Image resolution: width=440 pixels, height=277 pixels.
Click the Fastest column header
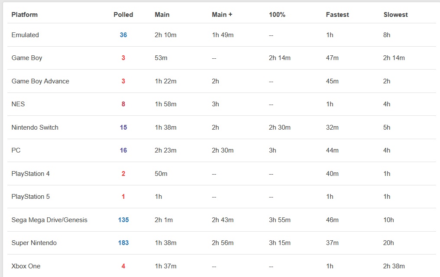click(x=337, y=15)
